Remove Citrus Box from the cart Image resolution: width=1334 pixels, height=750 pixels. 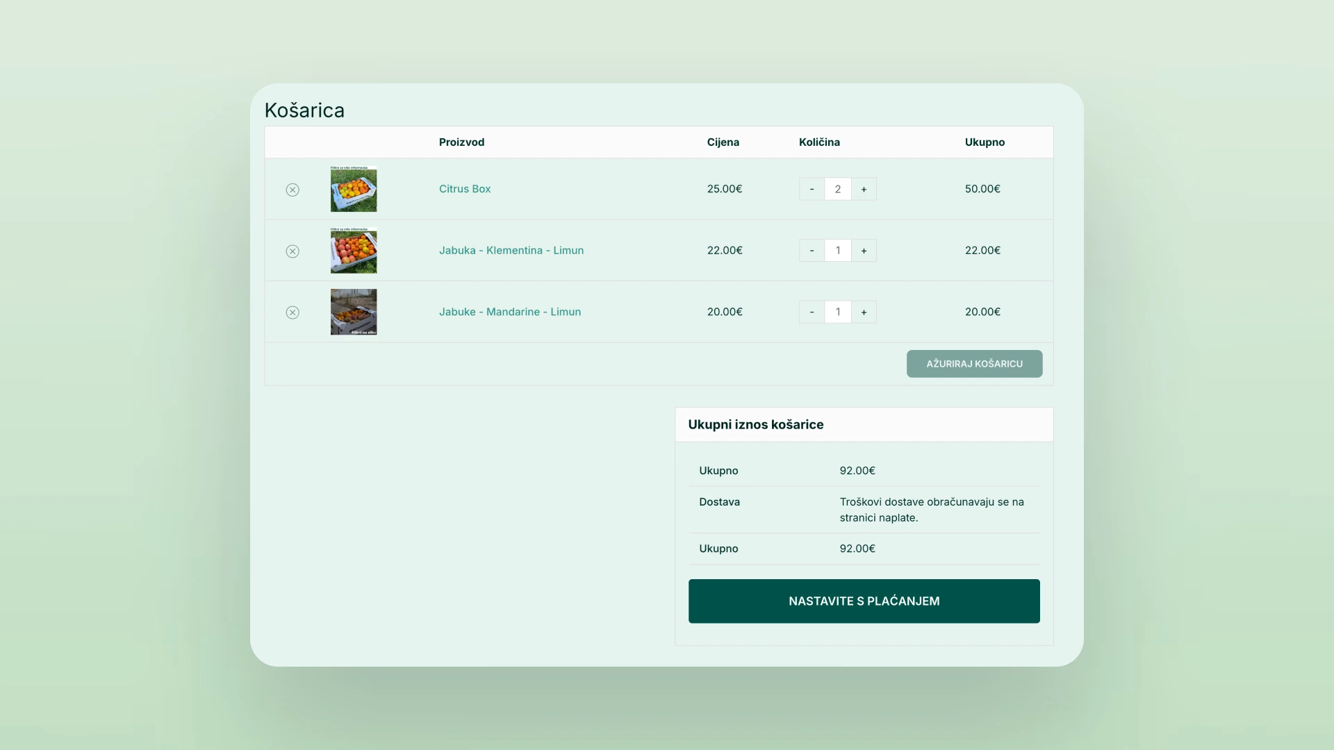tap(293, 190)
